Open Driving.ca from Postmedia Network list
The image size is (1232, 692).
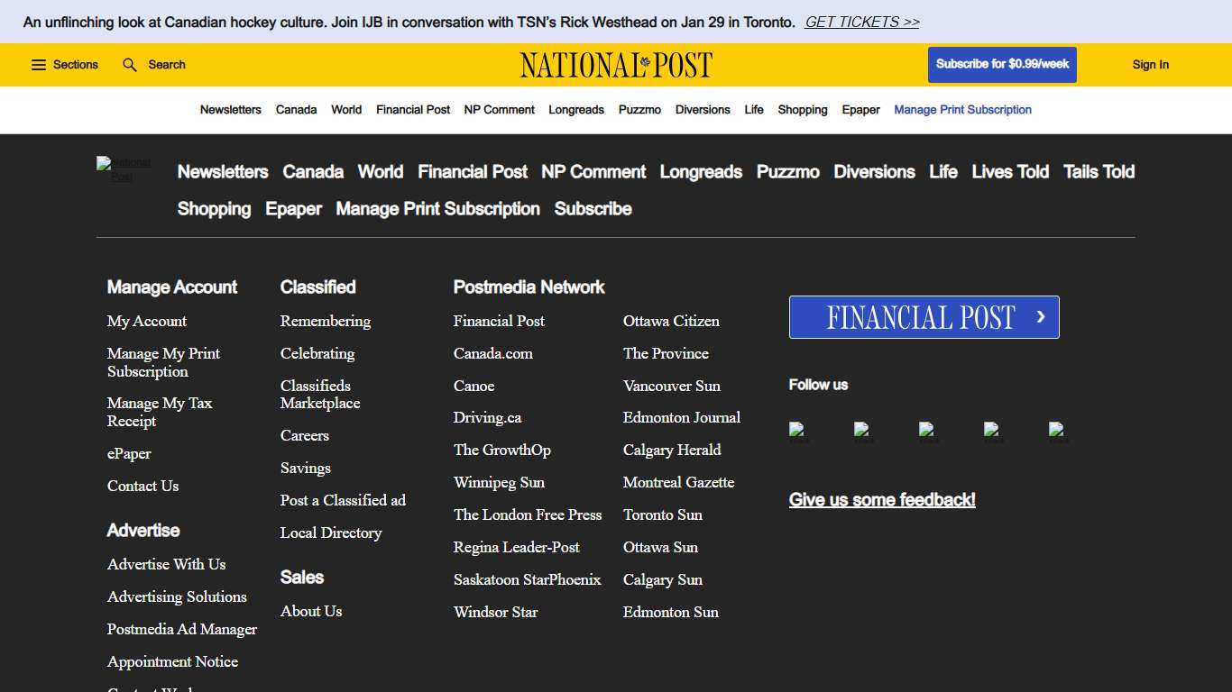(487, 417)
